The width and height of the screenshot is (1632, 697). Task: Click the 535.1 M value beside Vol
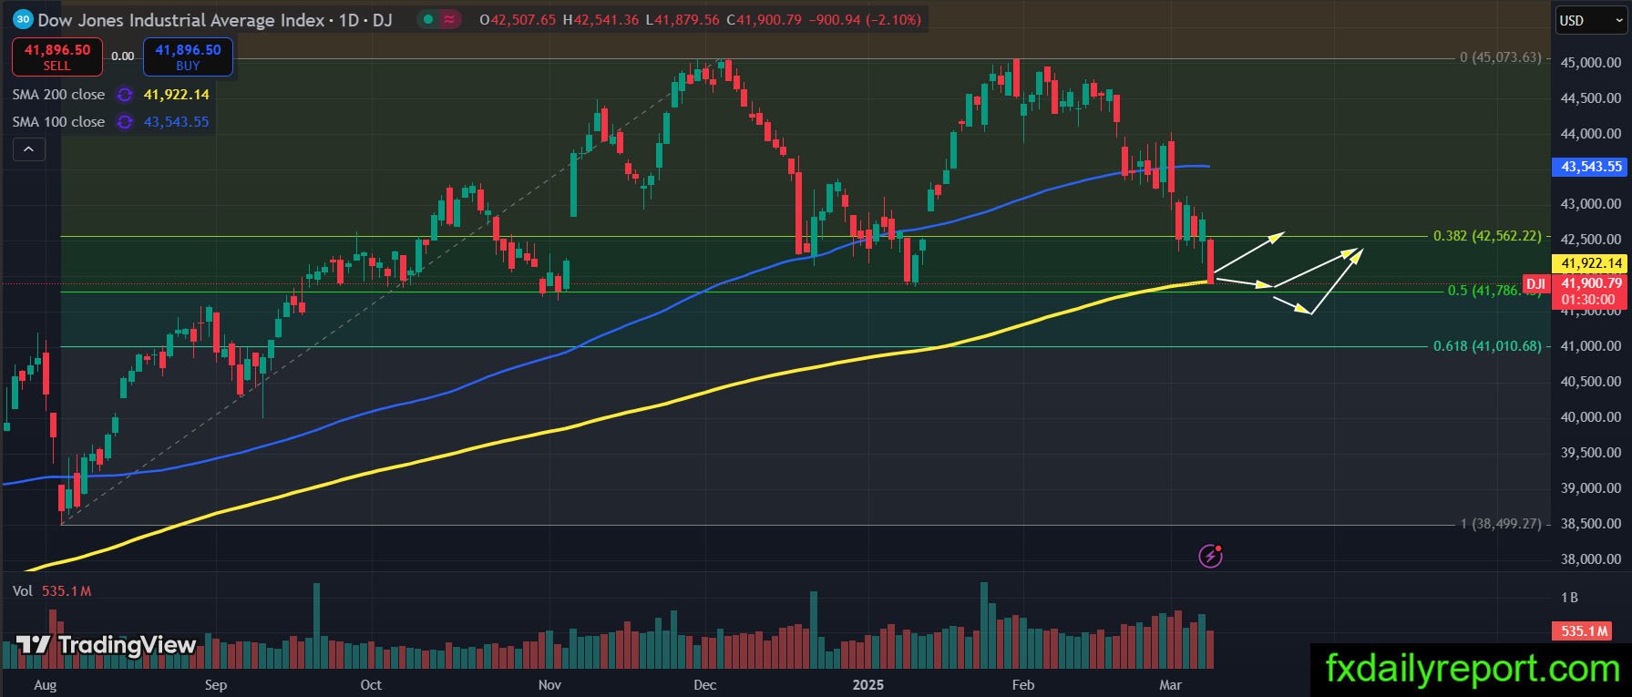(67, 591)
